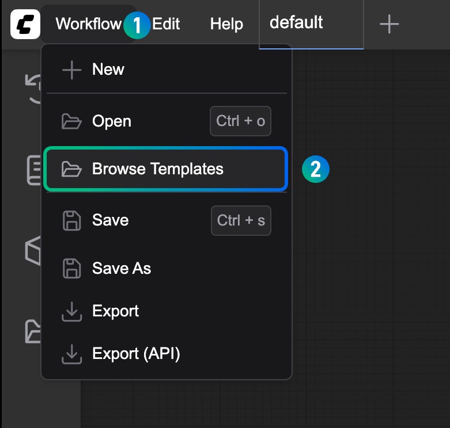Open the workflows folder sidebar icon
450x428 pixels.
(x=33, y=332)
